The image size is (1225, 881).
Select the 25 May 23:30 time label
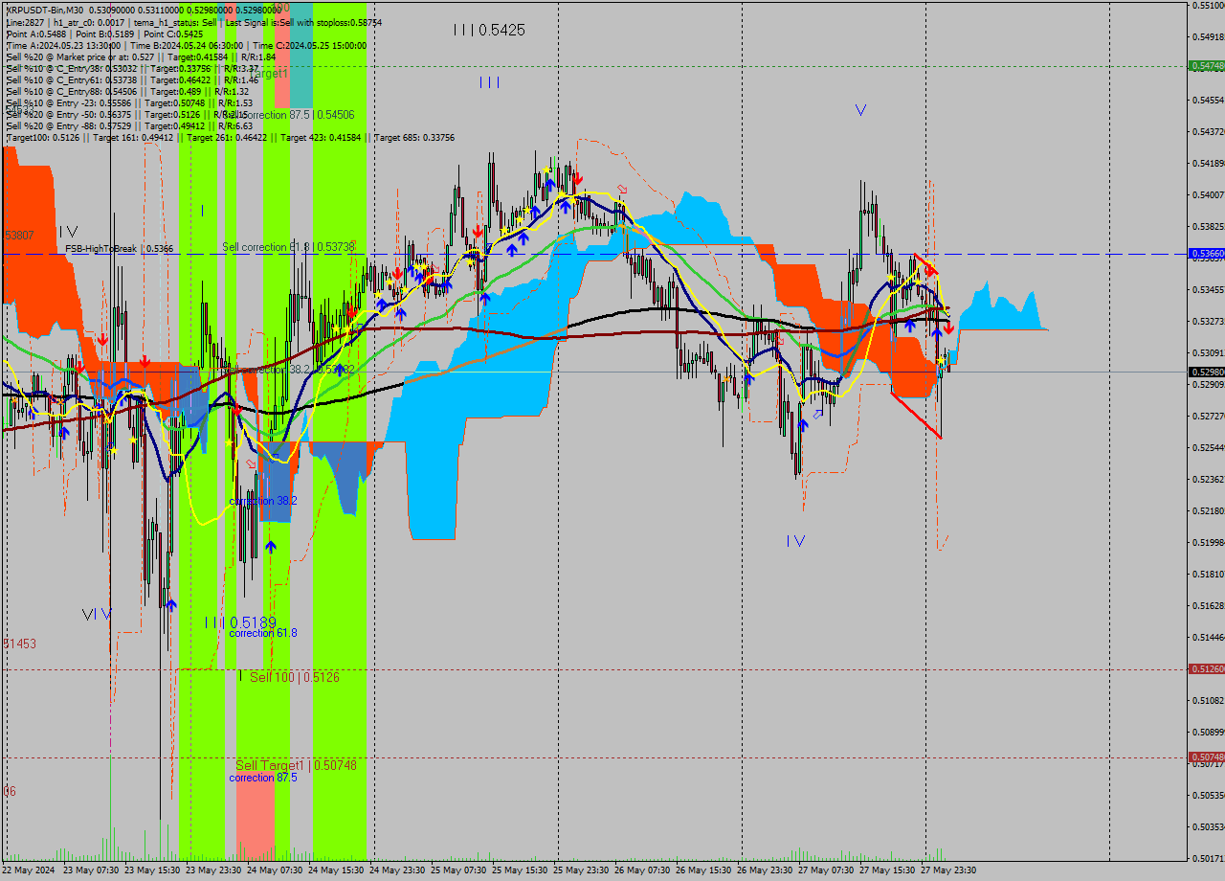pyautogui.click(x=581, y=870)
